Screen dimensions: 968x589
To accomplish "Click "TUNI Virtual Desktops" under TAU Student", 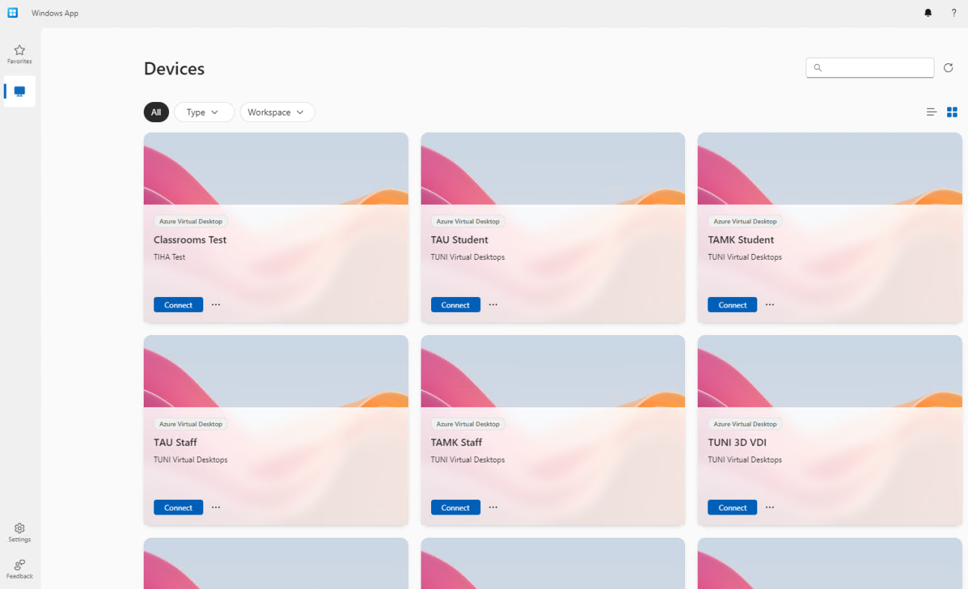I will pos(468,257).
